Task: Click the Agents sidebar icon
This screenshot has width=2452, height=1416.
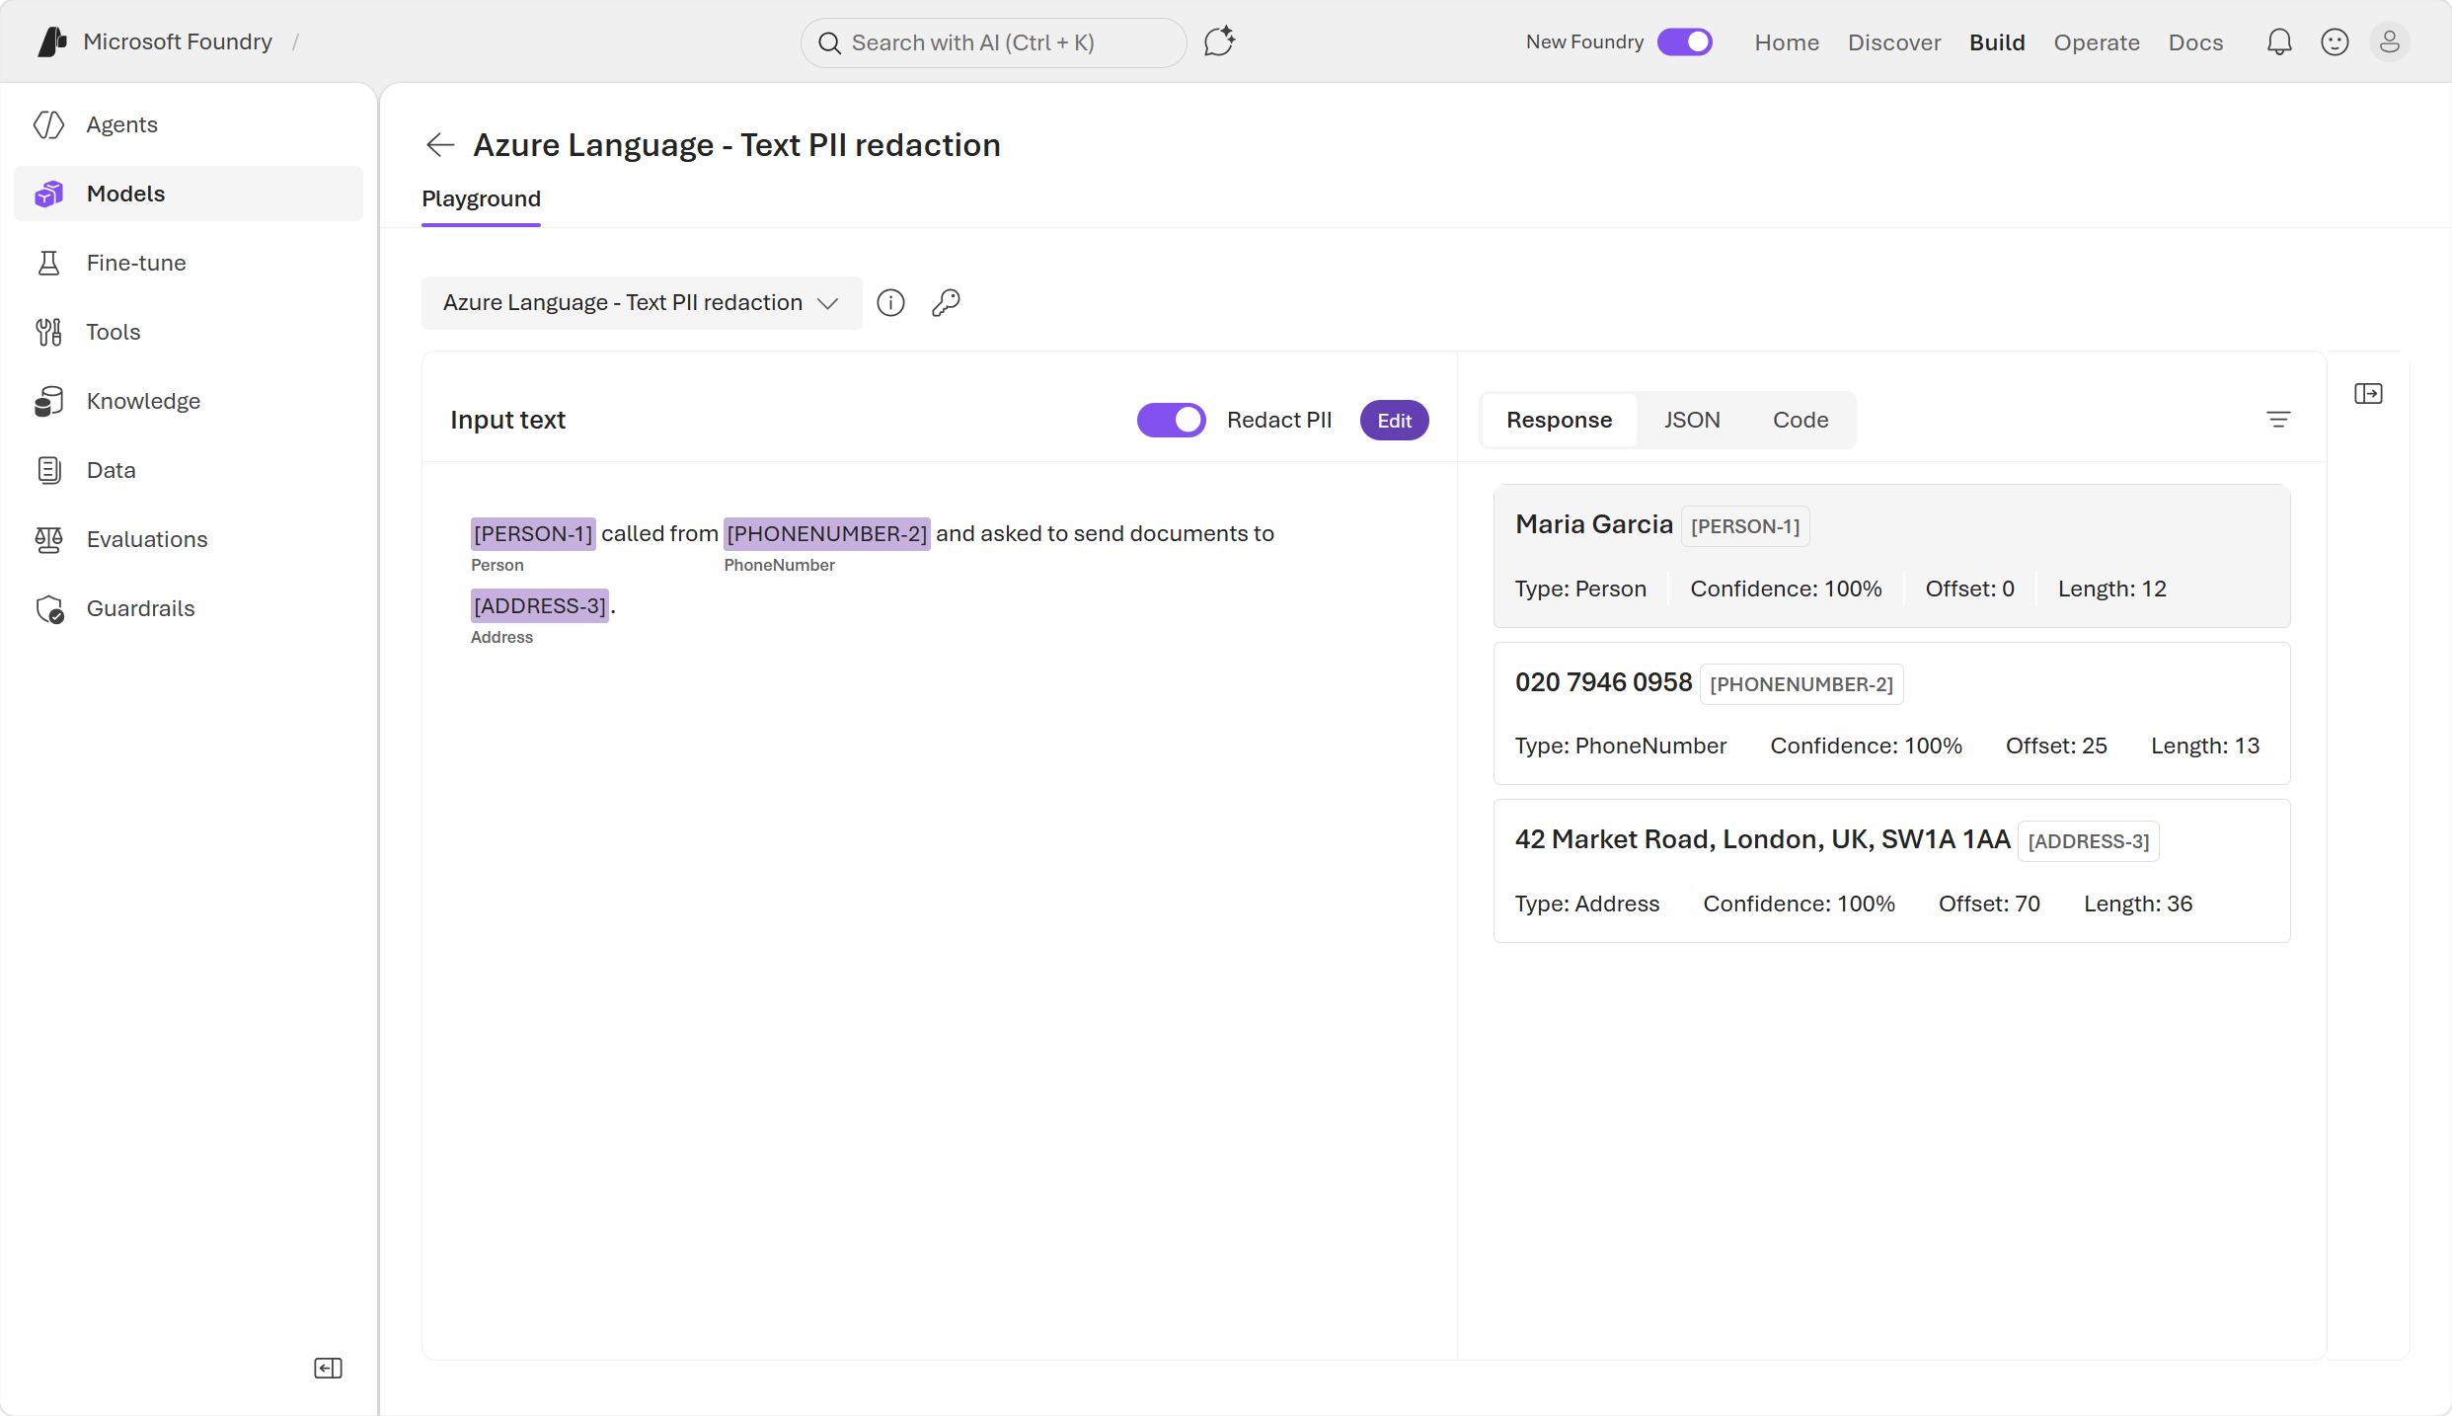Action: [49, 124]
